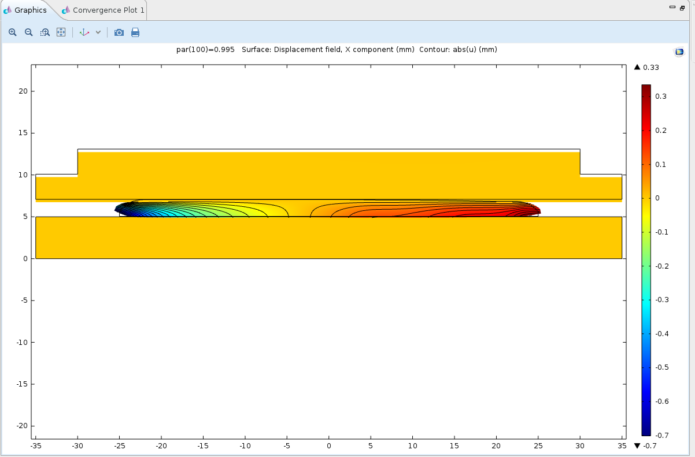Image resolution: width=695 pixels, height=457 pixels.
Task: Click the plot title showing par(100)=0.995
Action: coord(337,50)
